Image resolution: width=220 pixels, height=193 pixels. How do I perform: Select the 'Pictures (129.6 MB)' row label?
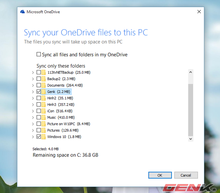pyautogui.click(x=63, y=130)
